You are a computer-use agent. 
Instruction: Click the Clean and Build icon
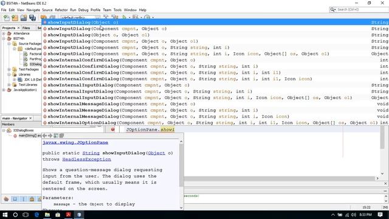(x=115, y=17)
